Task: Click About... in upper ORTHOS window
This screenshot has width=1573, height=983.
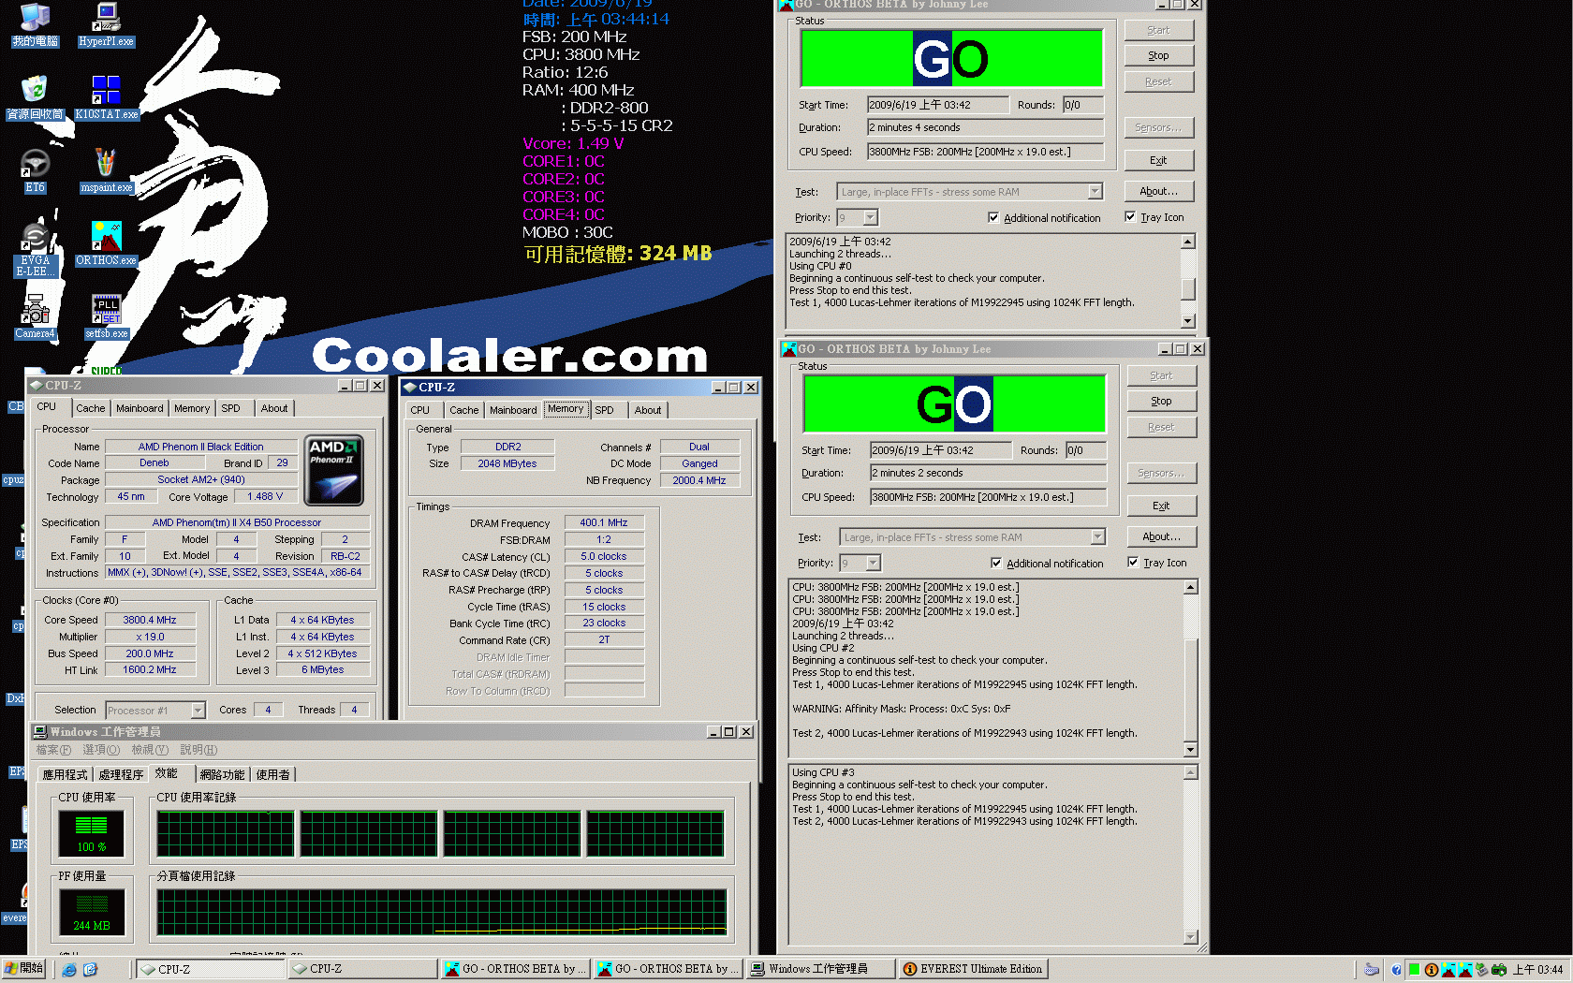Action: click(1158, 191)
